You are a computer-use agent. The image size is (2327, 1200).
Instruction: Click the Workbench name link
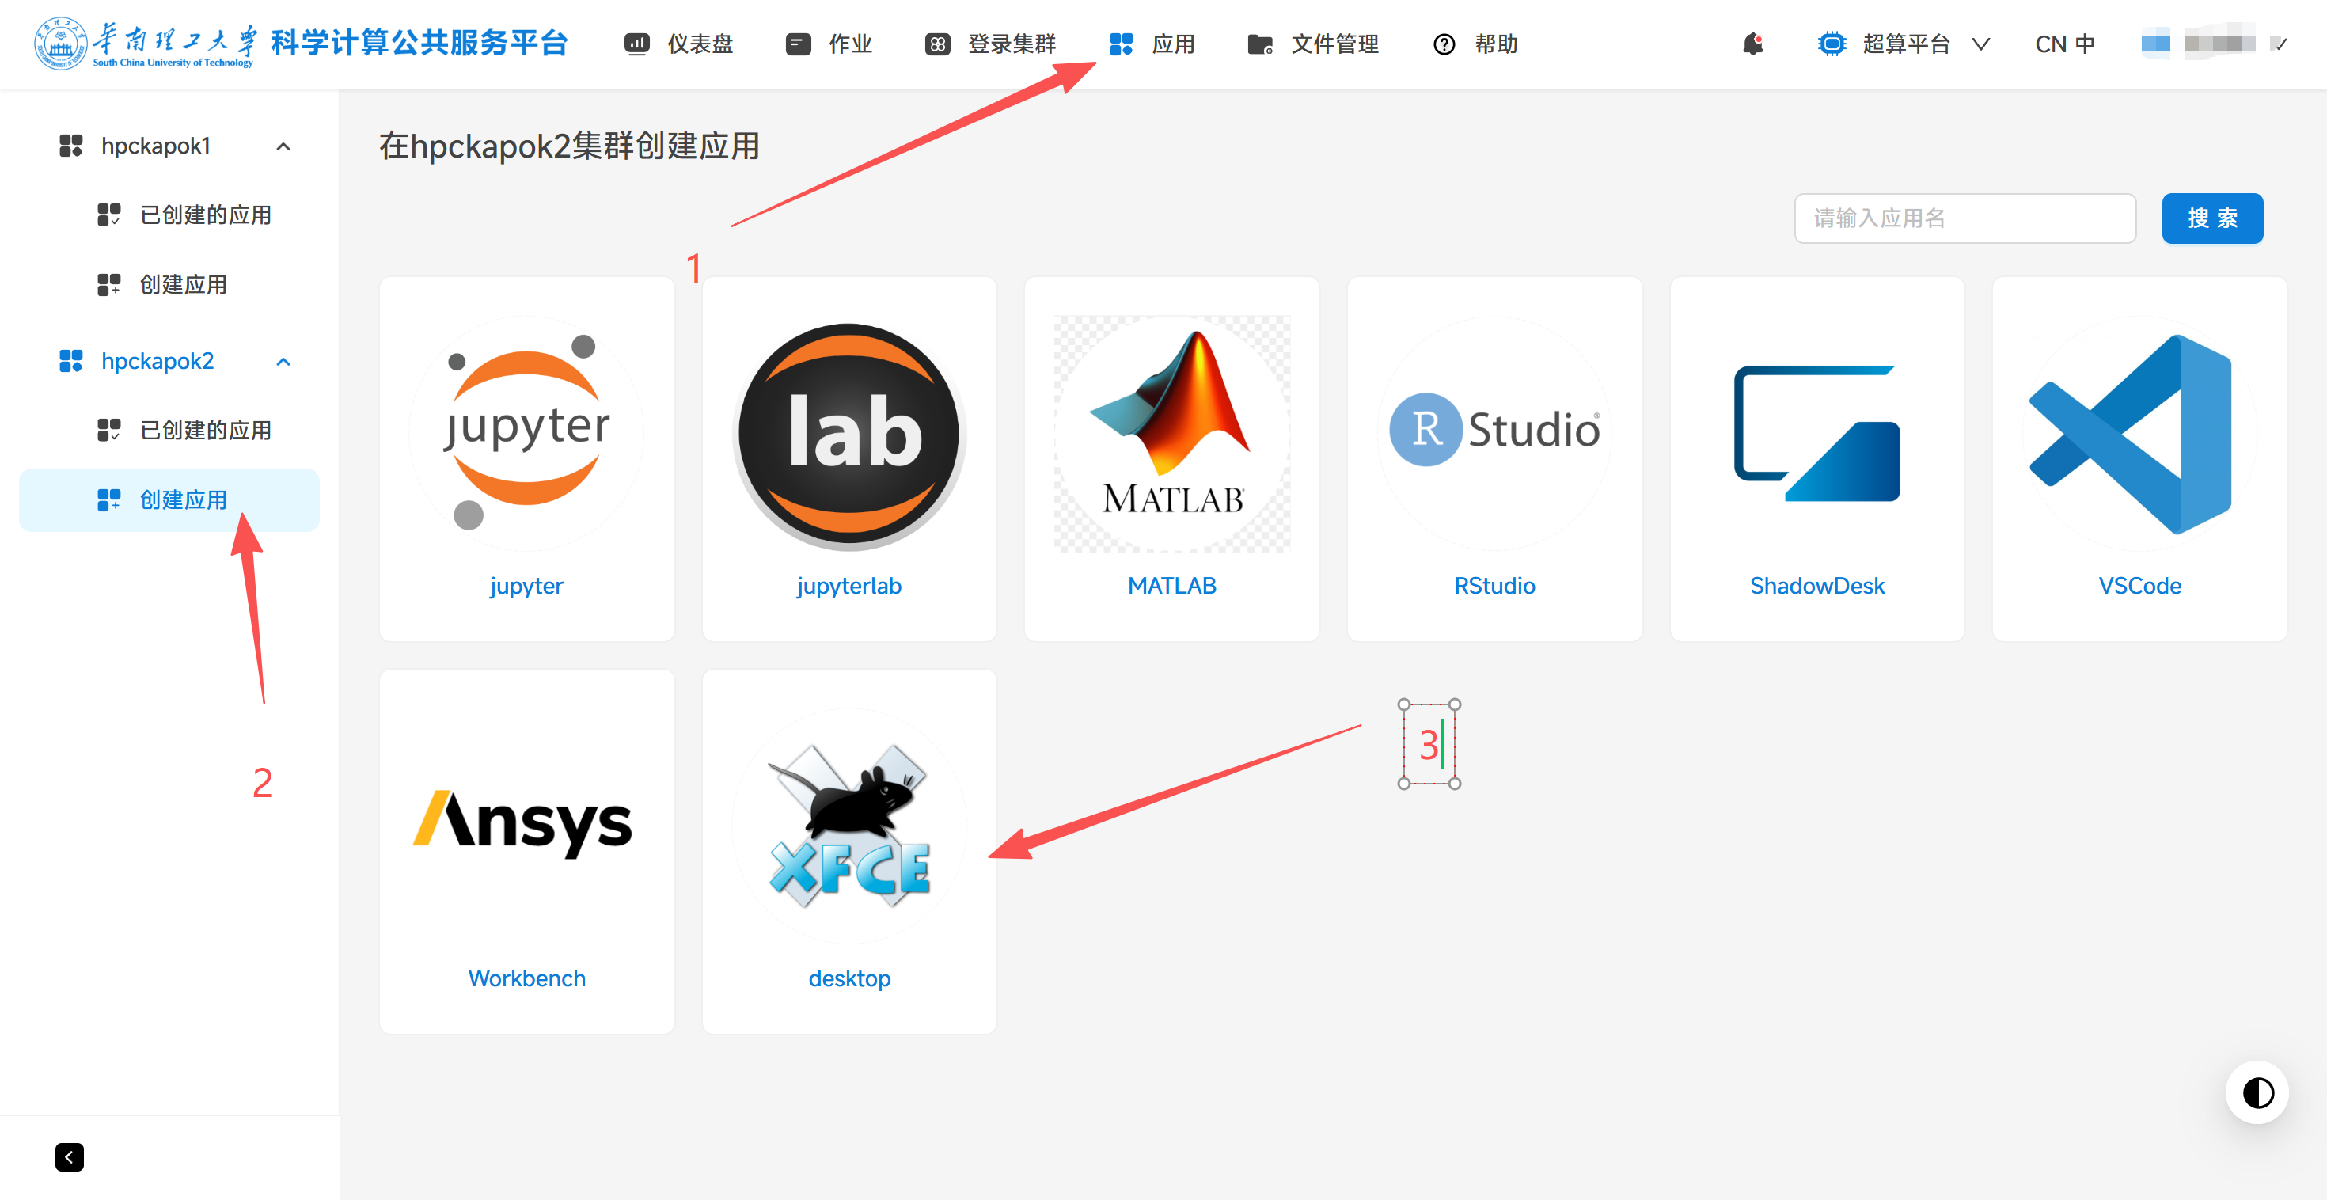526,978
